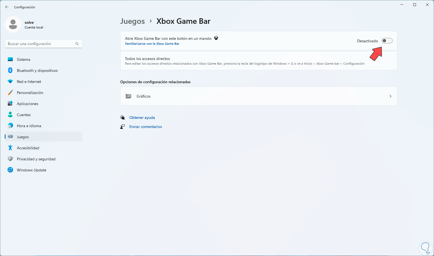Open Familiarizarse con la Xbox Game Bar link

(152, 44)
